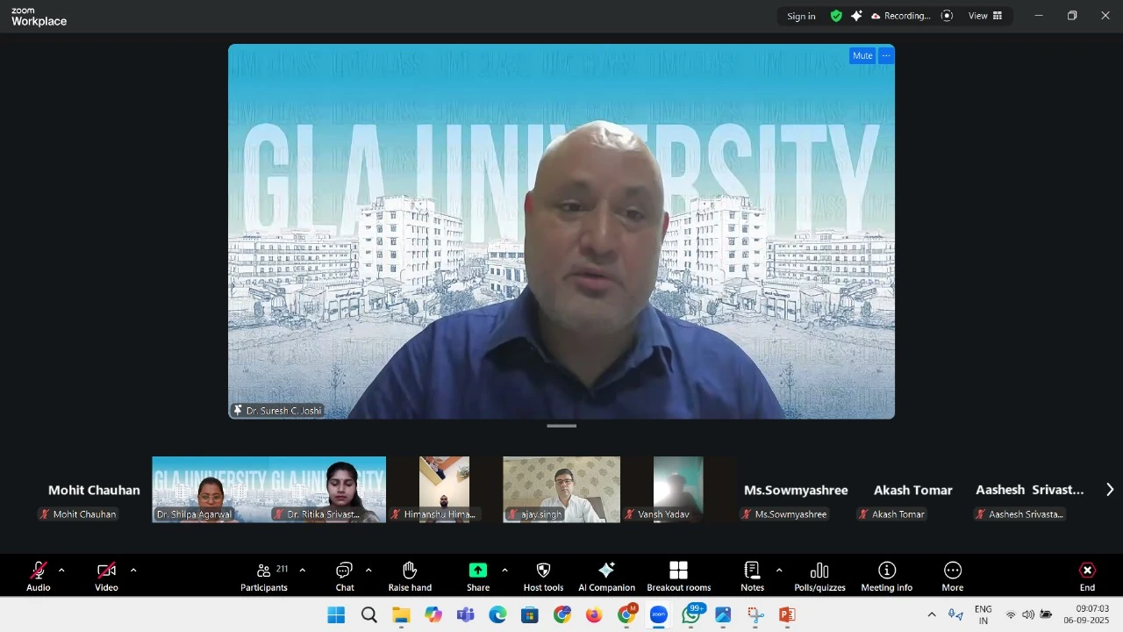Open Windows taskbar Search
The height and width of the screenshot is (632, 1123).
(x=369, y=615)
